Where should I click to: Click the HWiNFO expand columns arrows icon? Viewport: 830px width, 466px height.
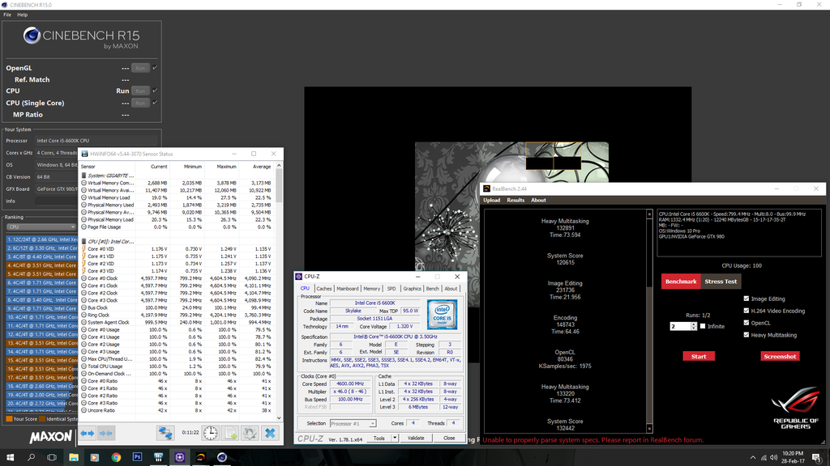(87, 433)
